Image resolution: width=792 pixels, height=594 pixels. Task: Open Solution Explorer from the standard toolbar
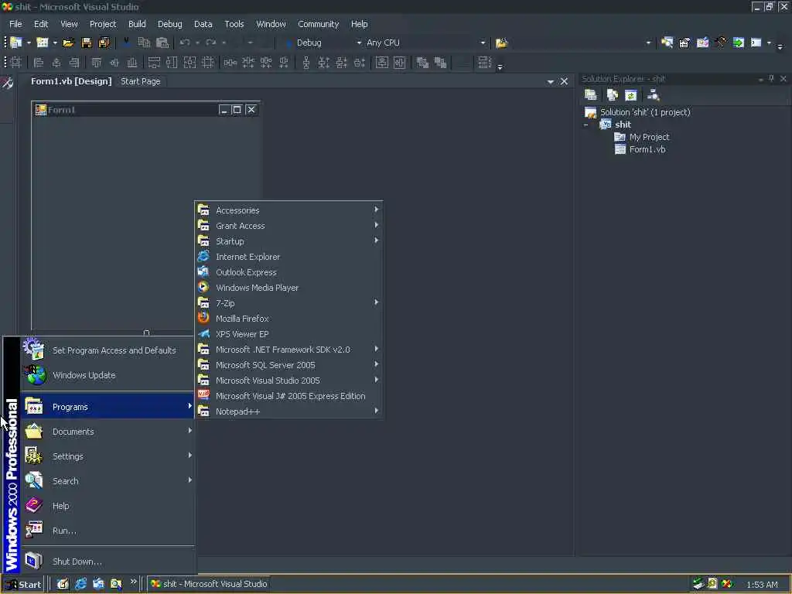click(667, 43)
